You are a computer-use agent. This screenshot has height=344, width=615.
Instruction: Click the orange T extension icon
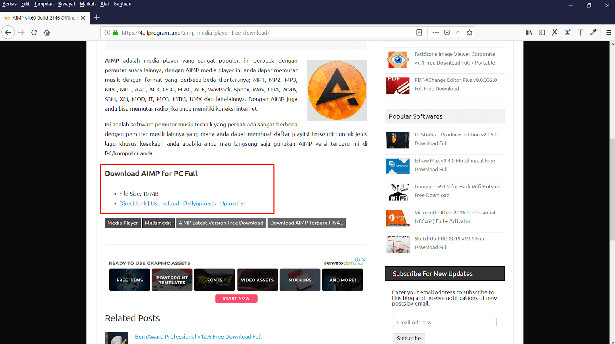[x=580, y=33]
